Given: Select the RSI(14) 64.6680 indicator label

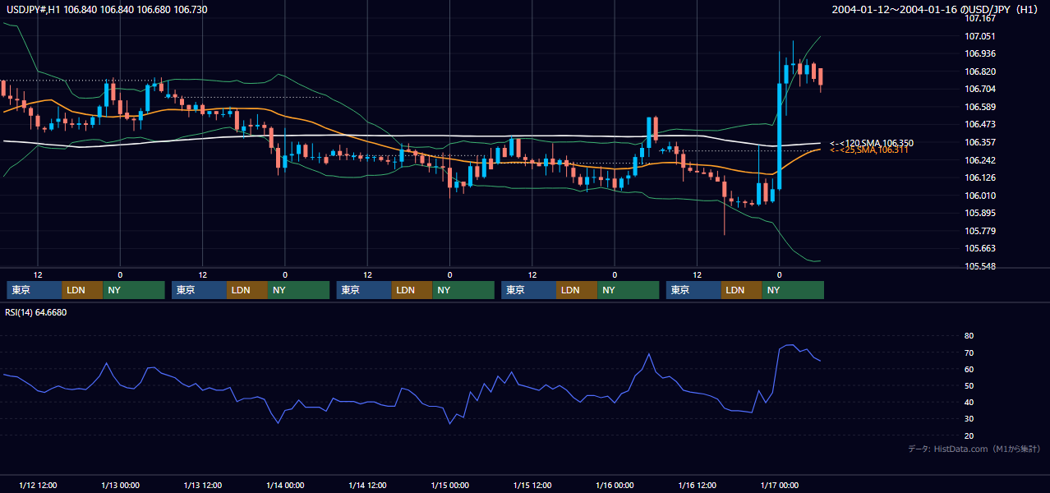Looking at the screenshot, I should [x=35, y=312].
